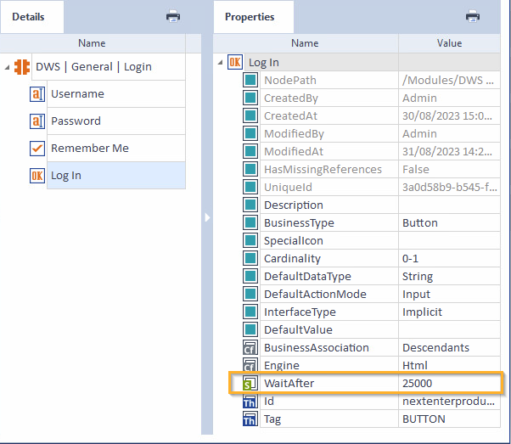
Task: Select the Password item in tree
Action: (x=76, y=121)
